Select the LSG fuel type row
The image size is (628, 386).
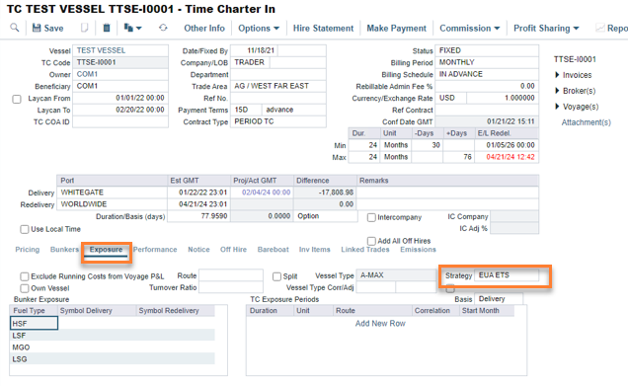pyautogui.click(x=113, y=358)
